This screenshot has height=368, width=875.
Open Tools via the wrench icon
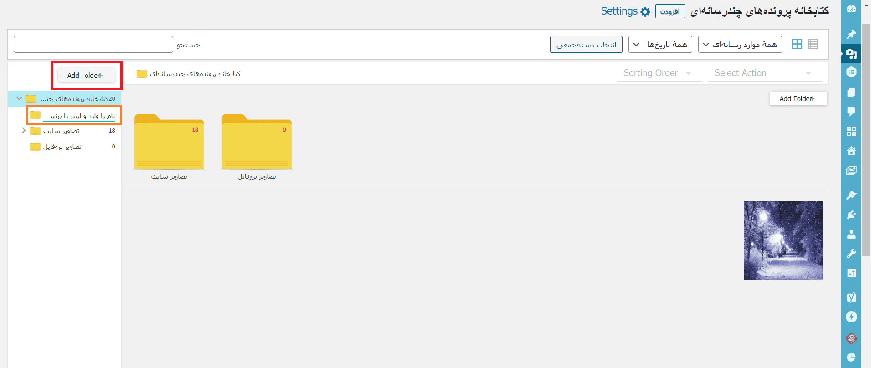pos(851,254)
